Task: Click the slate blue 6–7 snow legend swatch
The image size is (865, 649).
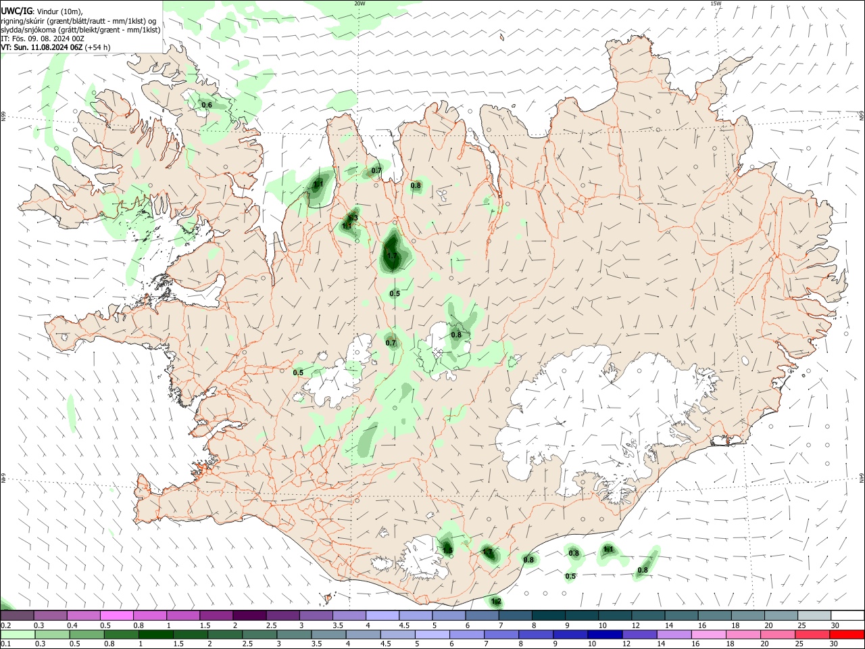Action: [x=482, y=615]
